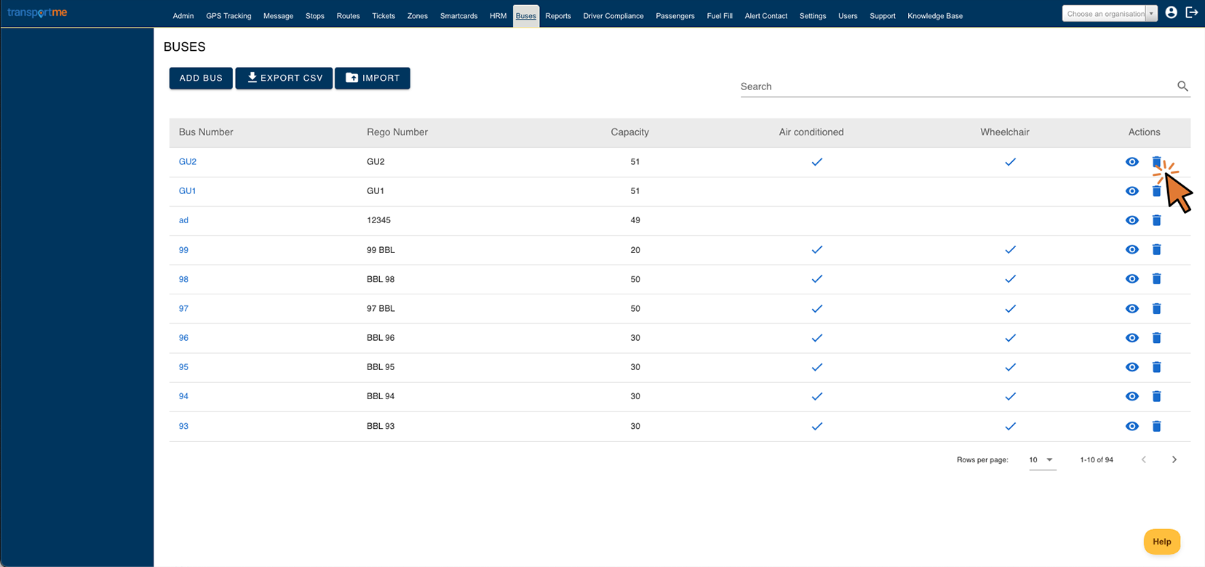1205x567 pixels.
Task: Click the search magnifier icon
Action: 1182,86
